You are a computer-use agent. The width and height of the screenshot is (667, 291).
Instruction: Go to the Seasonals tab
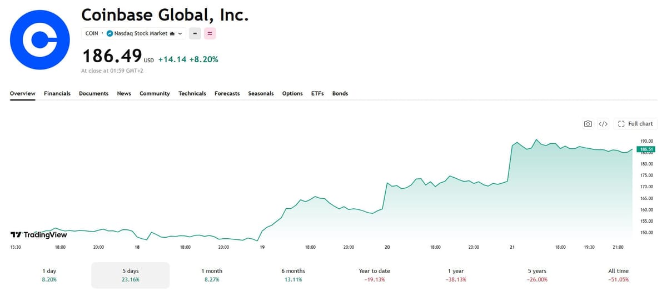pos(261,93)
